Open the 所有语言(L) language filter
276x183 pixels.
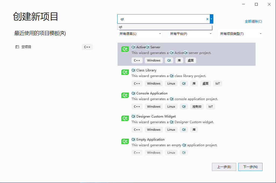pos(140,34)
